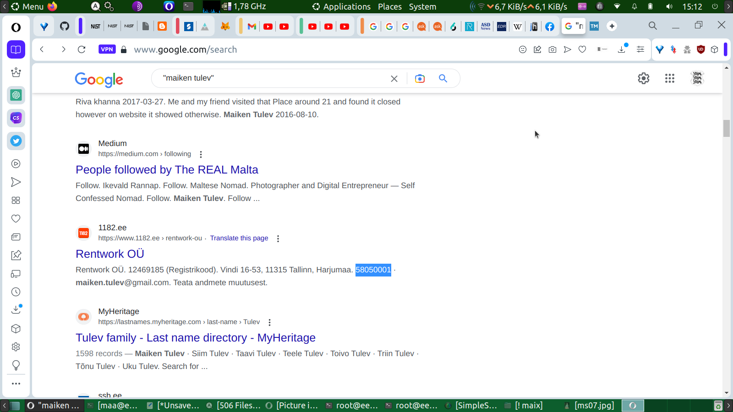Open the notification bell in the system tray
Image resolution: width=733 pixels, height=412 pixels.
pos(635,6)
